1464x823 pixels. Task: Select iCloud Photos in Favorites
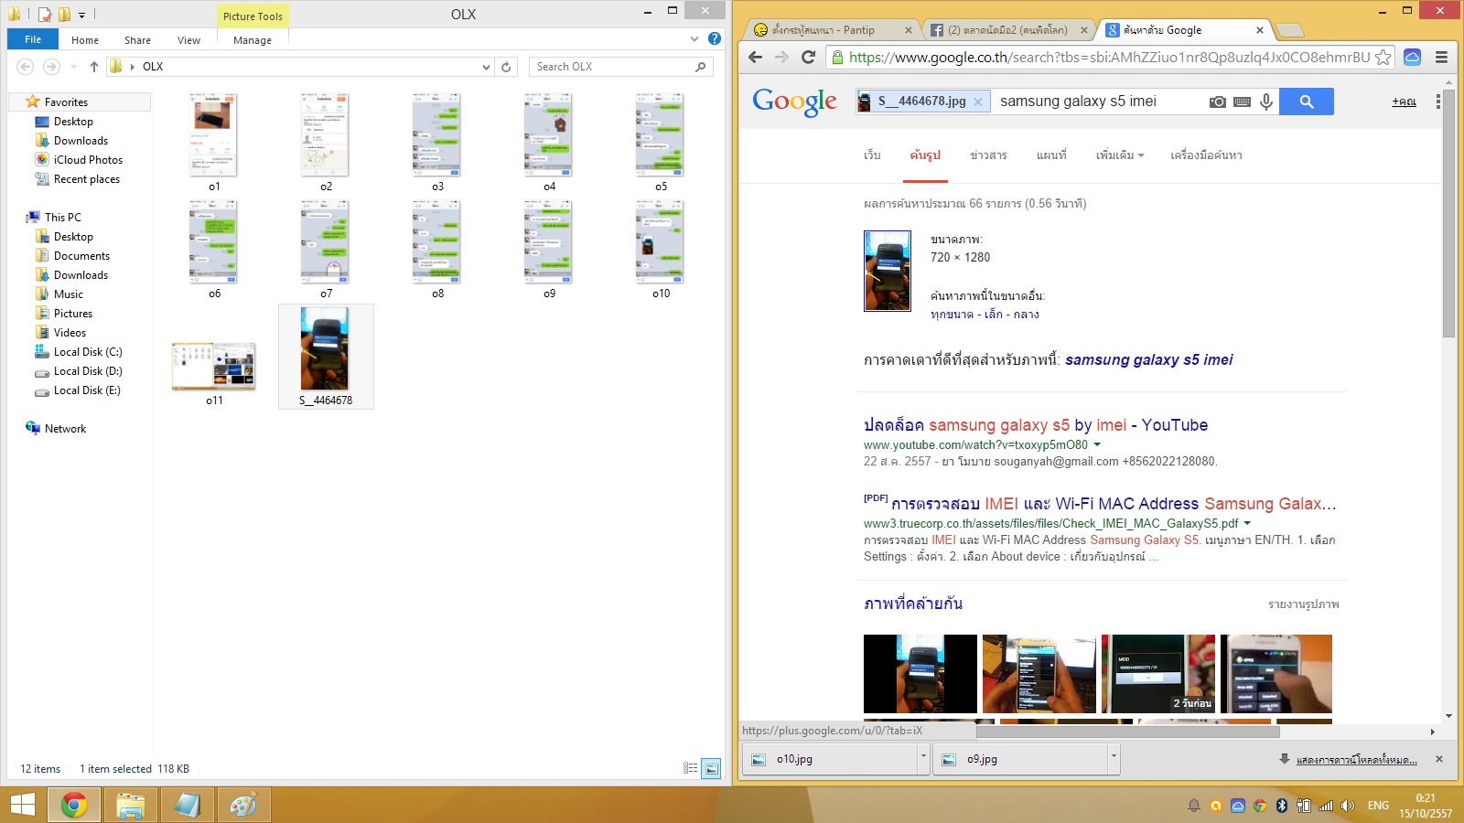(88, 160)
